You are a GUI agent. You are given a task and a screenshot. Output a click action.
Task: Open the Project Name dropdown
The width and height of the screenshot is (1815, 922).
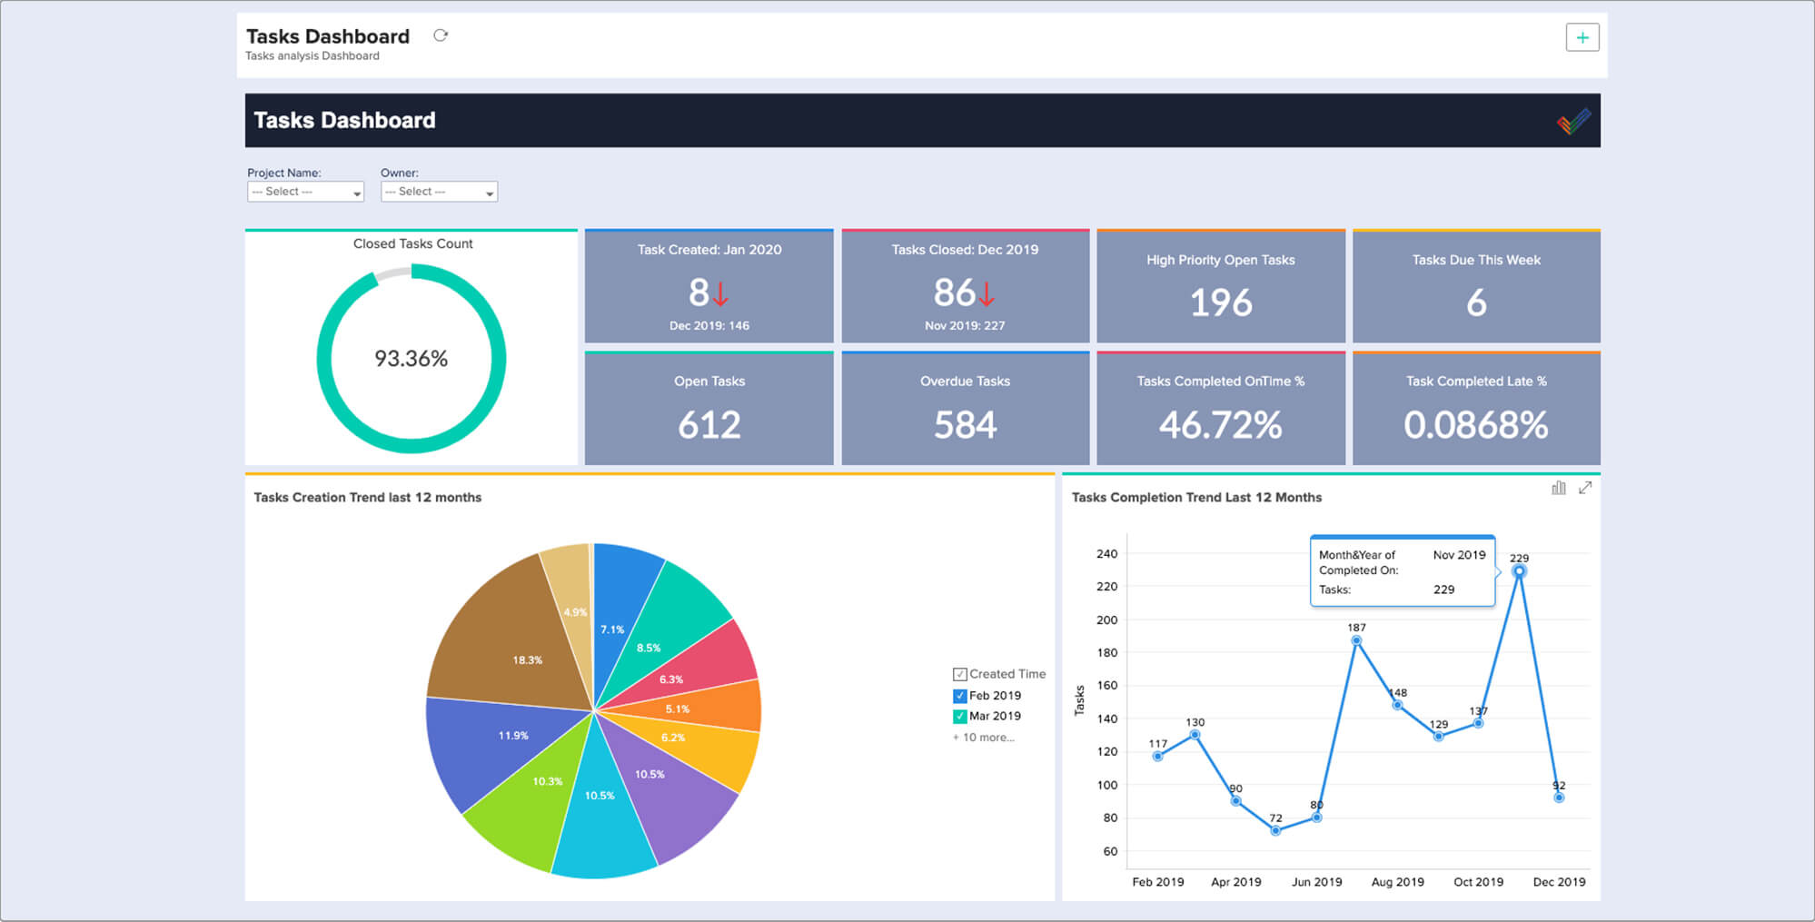pyautogui.click(x=305, y=192)
